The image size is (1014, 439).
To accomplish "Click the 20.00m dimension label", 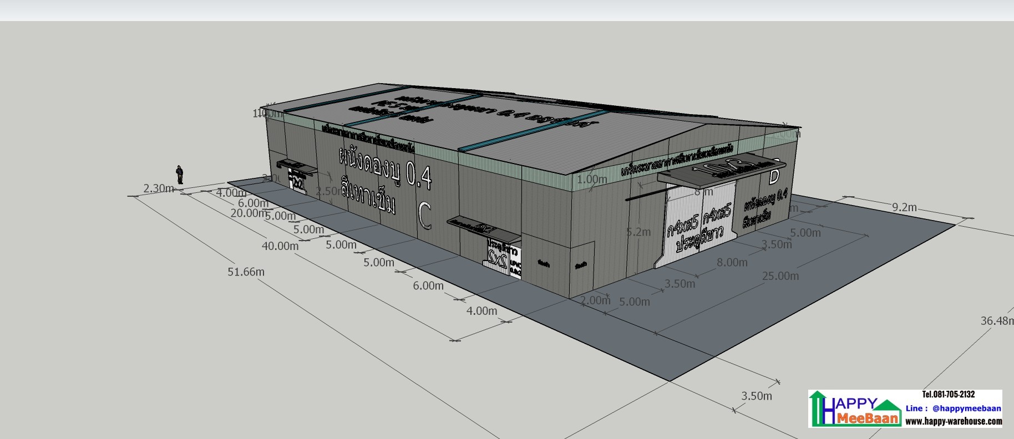I will (x=249, y=213).
